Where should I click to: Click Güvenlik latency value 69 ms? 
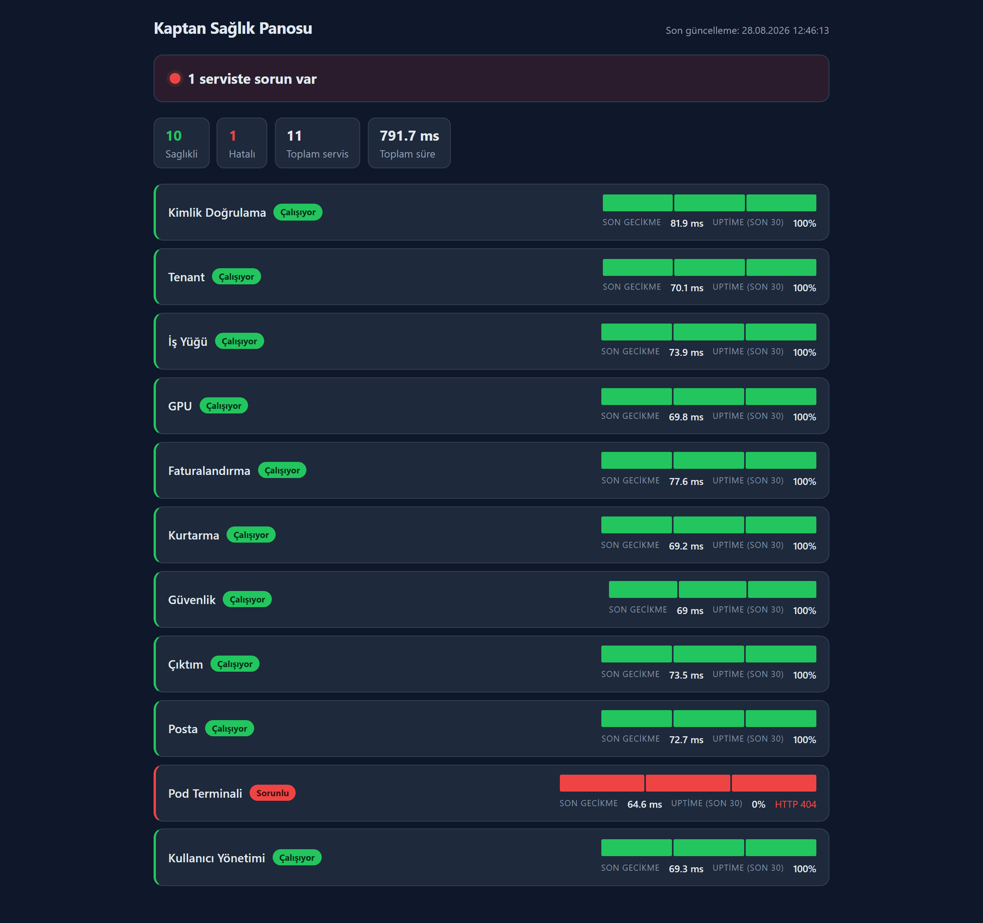tap(690, 611)
